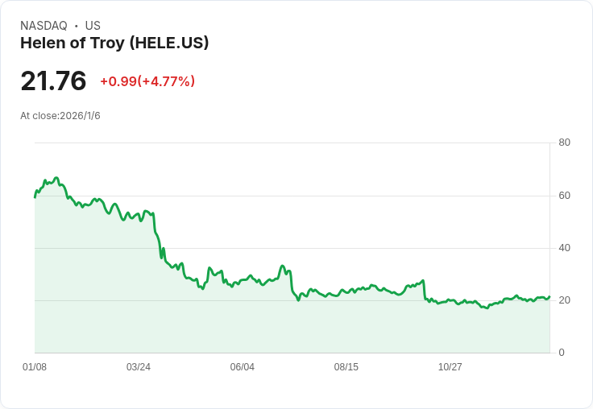Click the highest peak of the price line
This screenshot has width=593, height=409.
56,178
